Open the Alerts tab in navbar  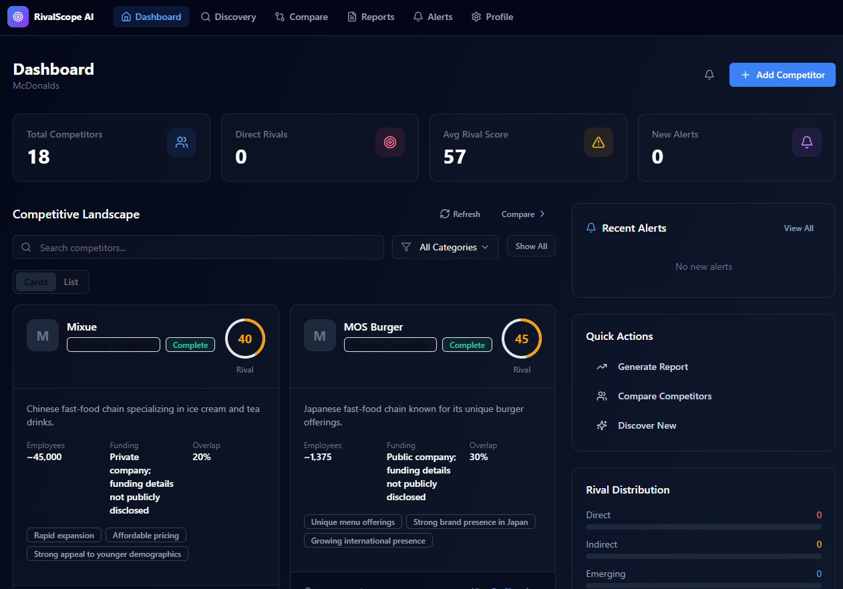433,17
